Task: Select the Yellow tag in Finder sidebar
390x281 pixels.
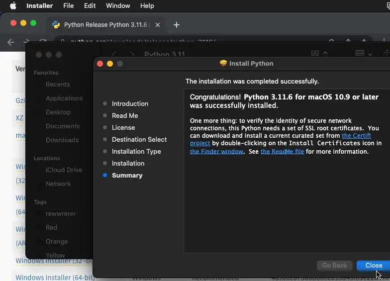Action: coord(55,255)
